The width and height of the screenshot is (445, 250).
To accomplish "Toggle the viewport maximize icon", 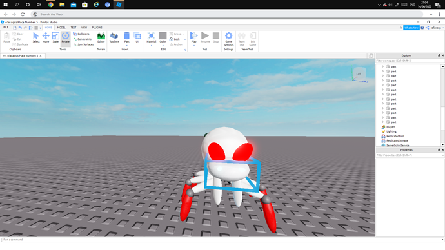I will [371, 56].
